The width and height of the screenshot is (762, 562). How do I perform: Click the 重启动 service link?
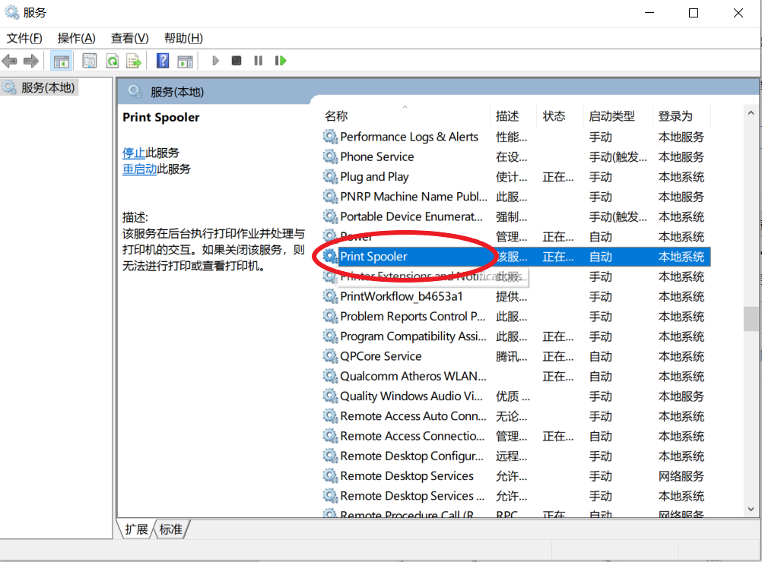pyautogui.click(x=140, y=169)
